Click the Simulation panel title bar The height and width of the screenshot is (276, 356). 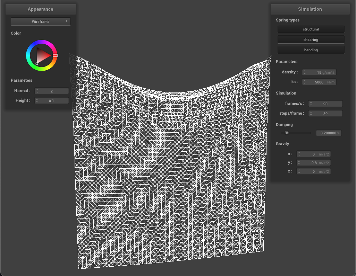point(310,9)
